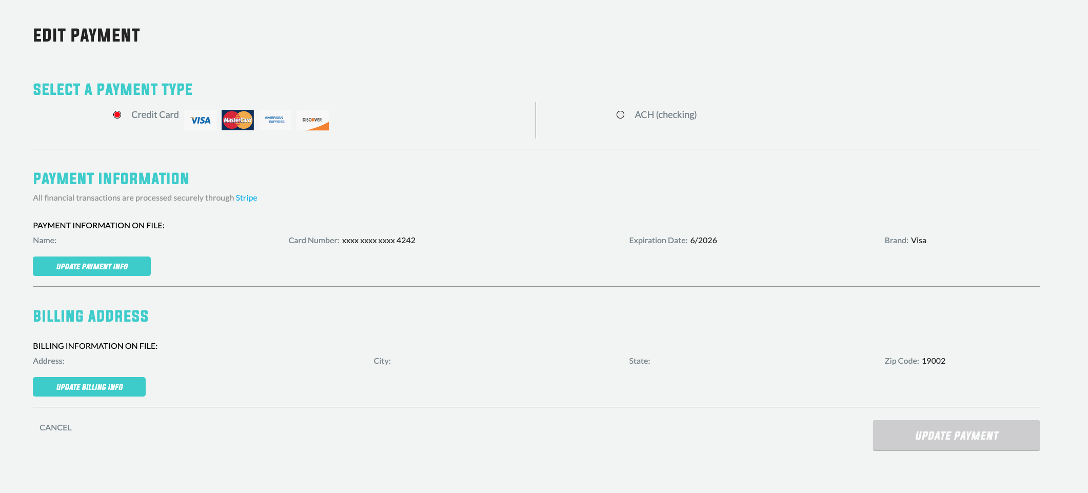Click the zip code 19002
Image resolution: width=1088 pixels, height=493 pixels.
click(x=933, y=361)
